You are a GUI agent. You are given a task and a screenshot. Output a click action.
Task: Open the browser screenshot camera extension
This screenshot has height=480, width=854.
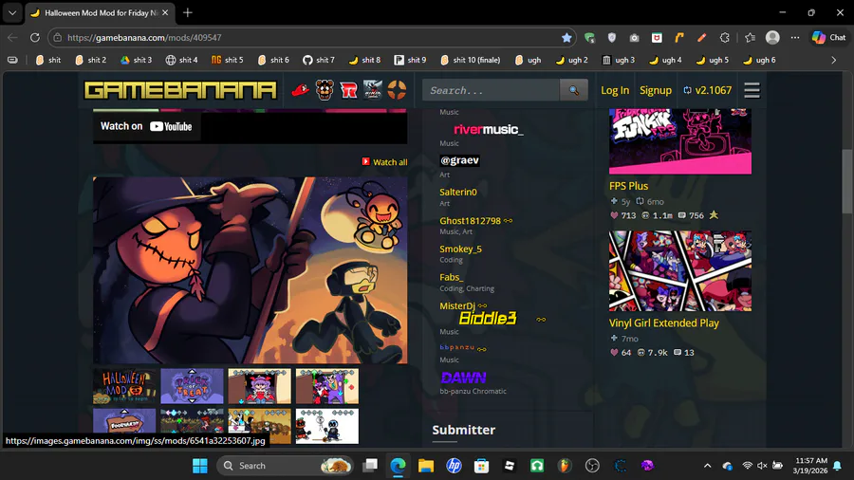634,38
